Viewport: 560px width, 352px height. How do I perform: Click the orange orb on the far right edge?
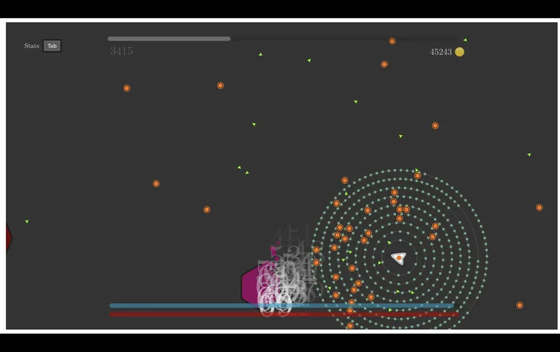click(539, 207)
